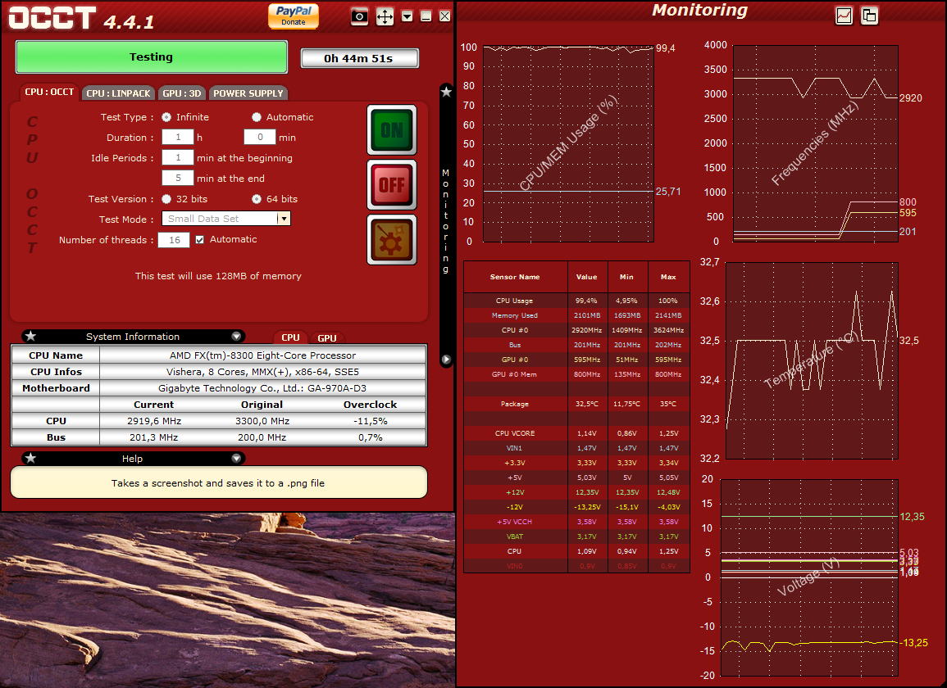The height and width of the screenshot is (688, 947).
Task: Click the Duration minutes input field
Action: [260, 137]
